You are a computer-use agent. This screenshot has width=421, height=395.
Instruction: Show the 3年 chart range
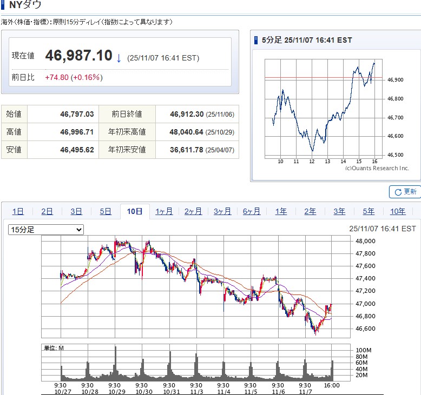click(339, 211)
